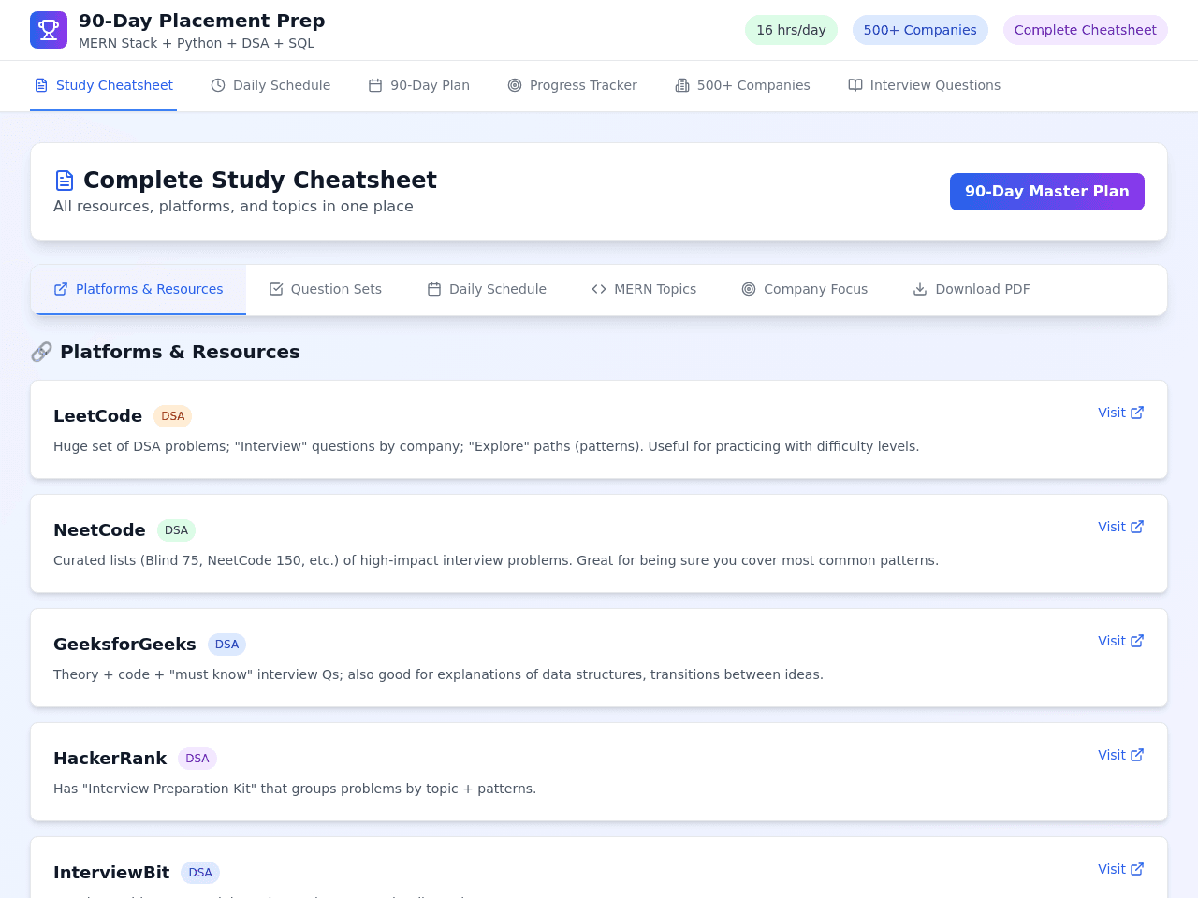Visit the LeetCode resource link
The height and width of the screenshot is (898, 1198).
tap(1121, 413)
